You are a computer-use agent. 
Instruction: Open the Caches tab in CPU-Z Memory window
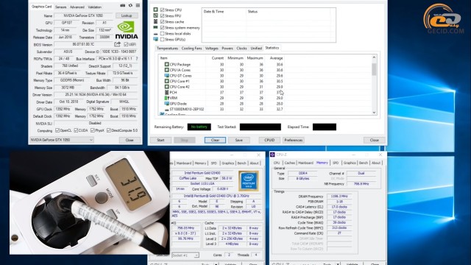[x=289, y=163]
